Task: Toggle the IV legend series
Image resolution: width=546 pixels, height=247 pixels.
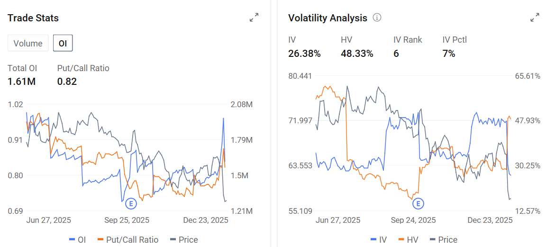Action: click(x=379, y=240)
